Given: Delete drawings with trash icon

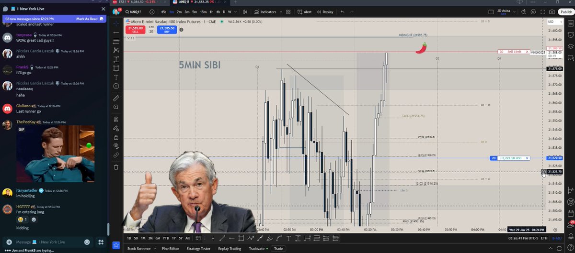Looking at the screenshot, I should (116, 167).
